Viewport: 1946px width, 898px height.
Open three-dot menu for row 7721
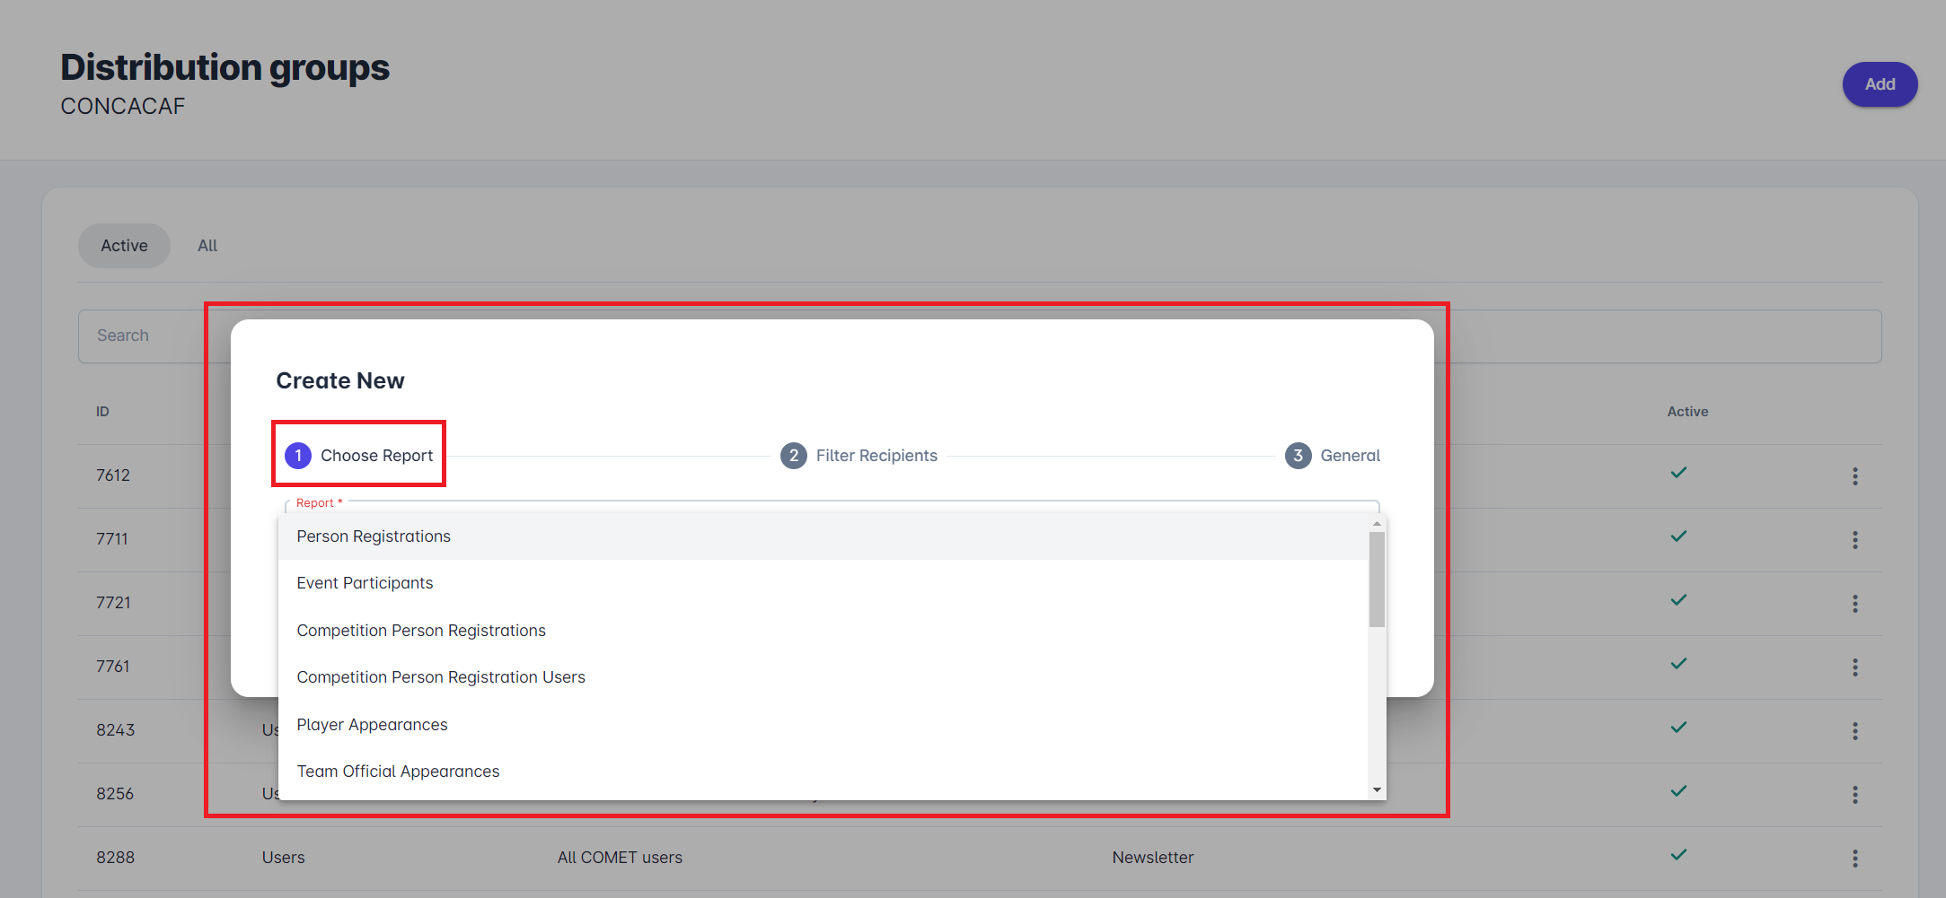click(1854, 604)
